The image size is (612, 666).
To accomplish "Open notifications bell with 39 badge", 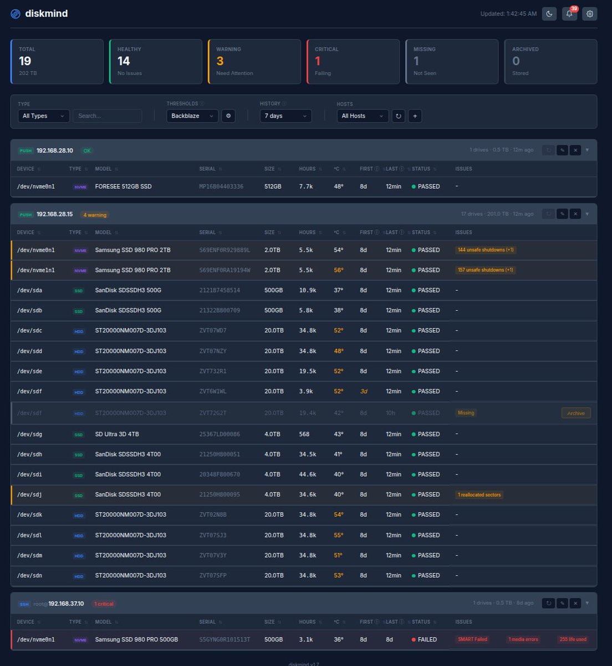I will 569,14.
